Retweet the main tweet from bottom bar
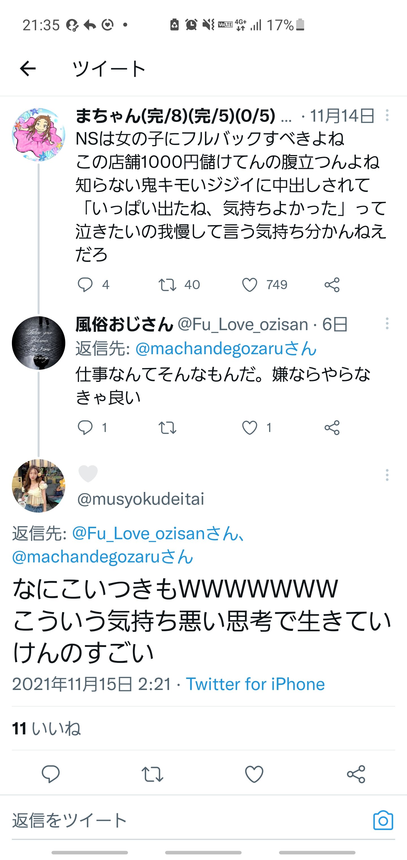407x860 pixels. click(x=152, y=774)
